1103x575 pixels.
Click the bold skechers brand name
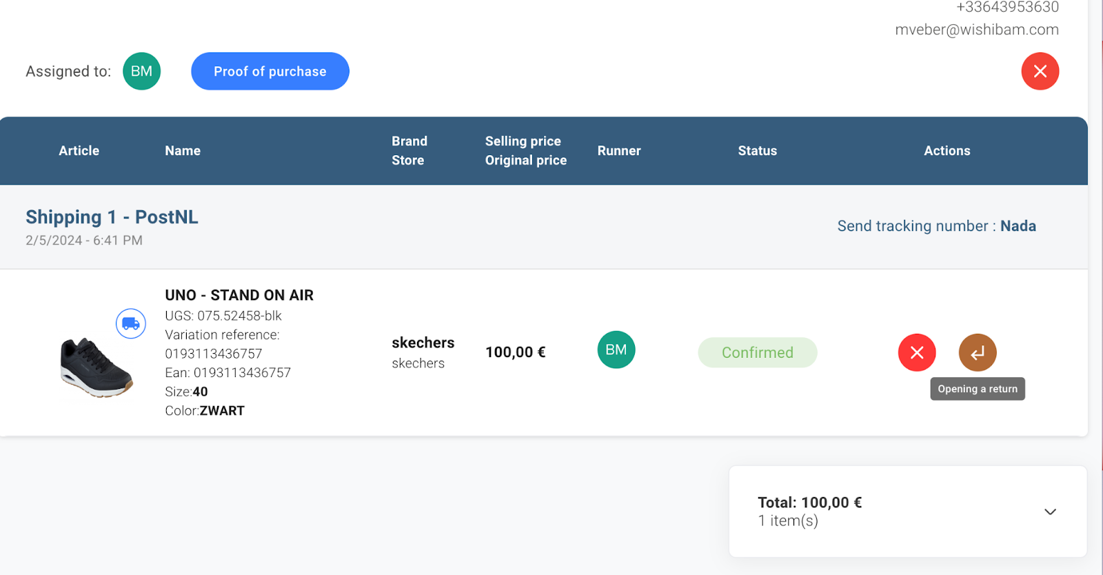[x=423, y=343]
